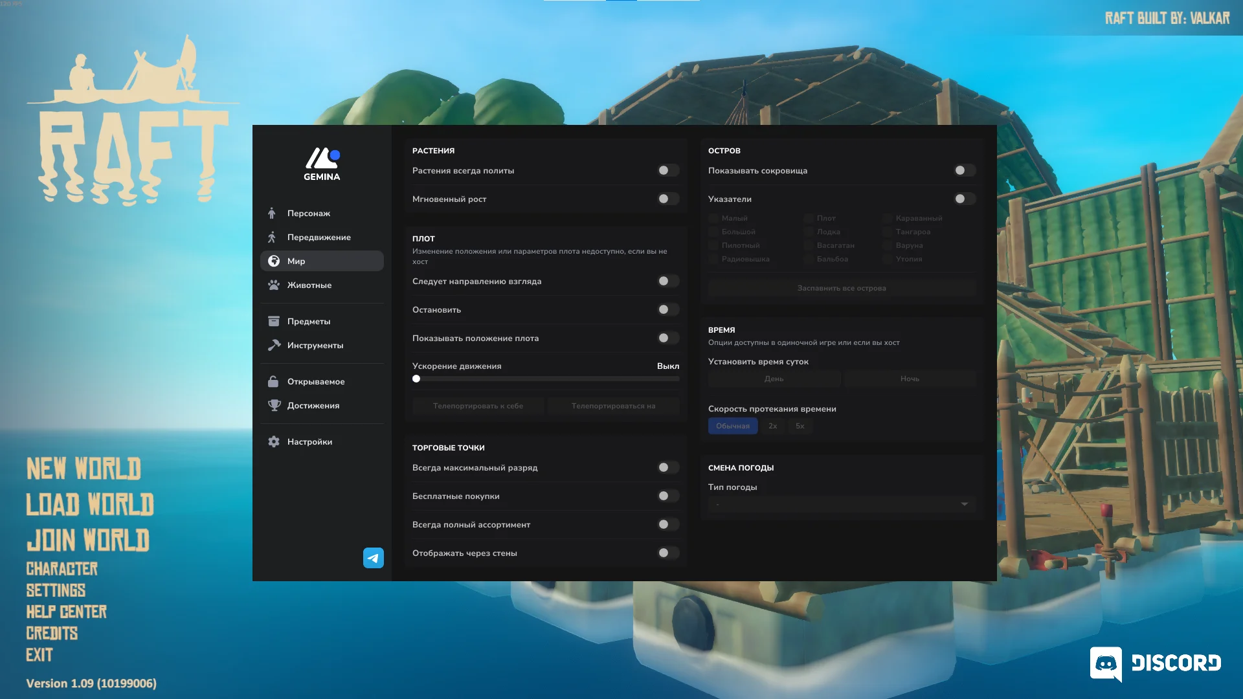Viewport: 1243px width, 699px height.
Task: Toggle the Остановить raft switch
Action: pos(668,309)
